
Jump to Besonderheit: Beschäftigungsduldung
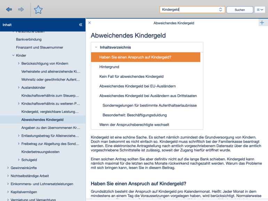pos(135,115)
